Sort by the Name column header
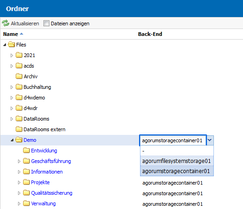The width and height of the screenshot is (243, 209). click(11, 34)
